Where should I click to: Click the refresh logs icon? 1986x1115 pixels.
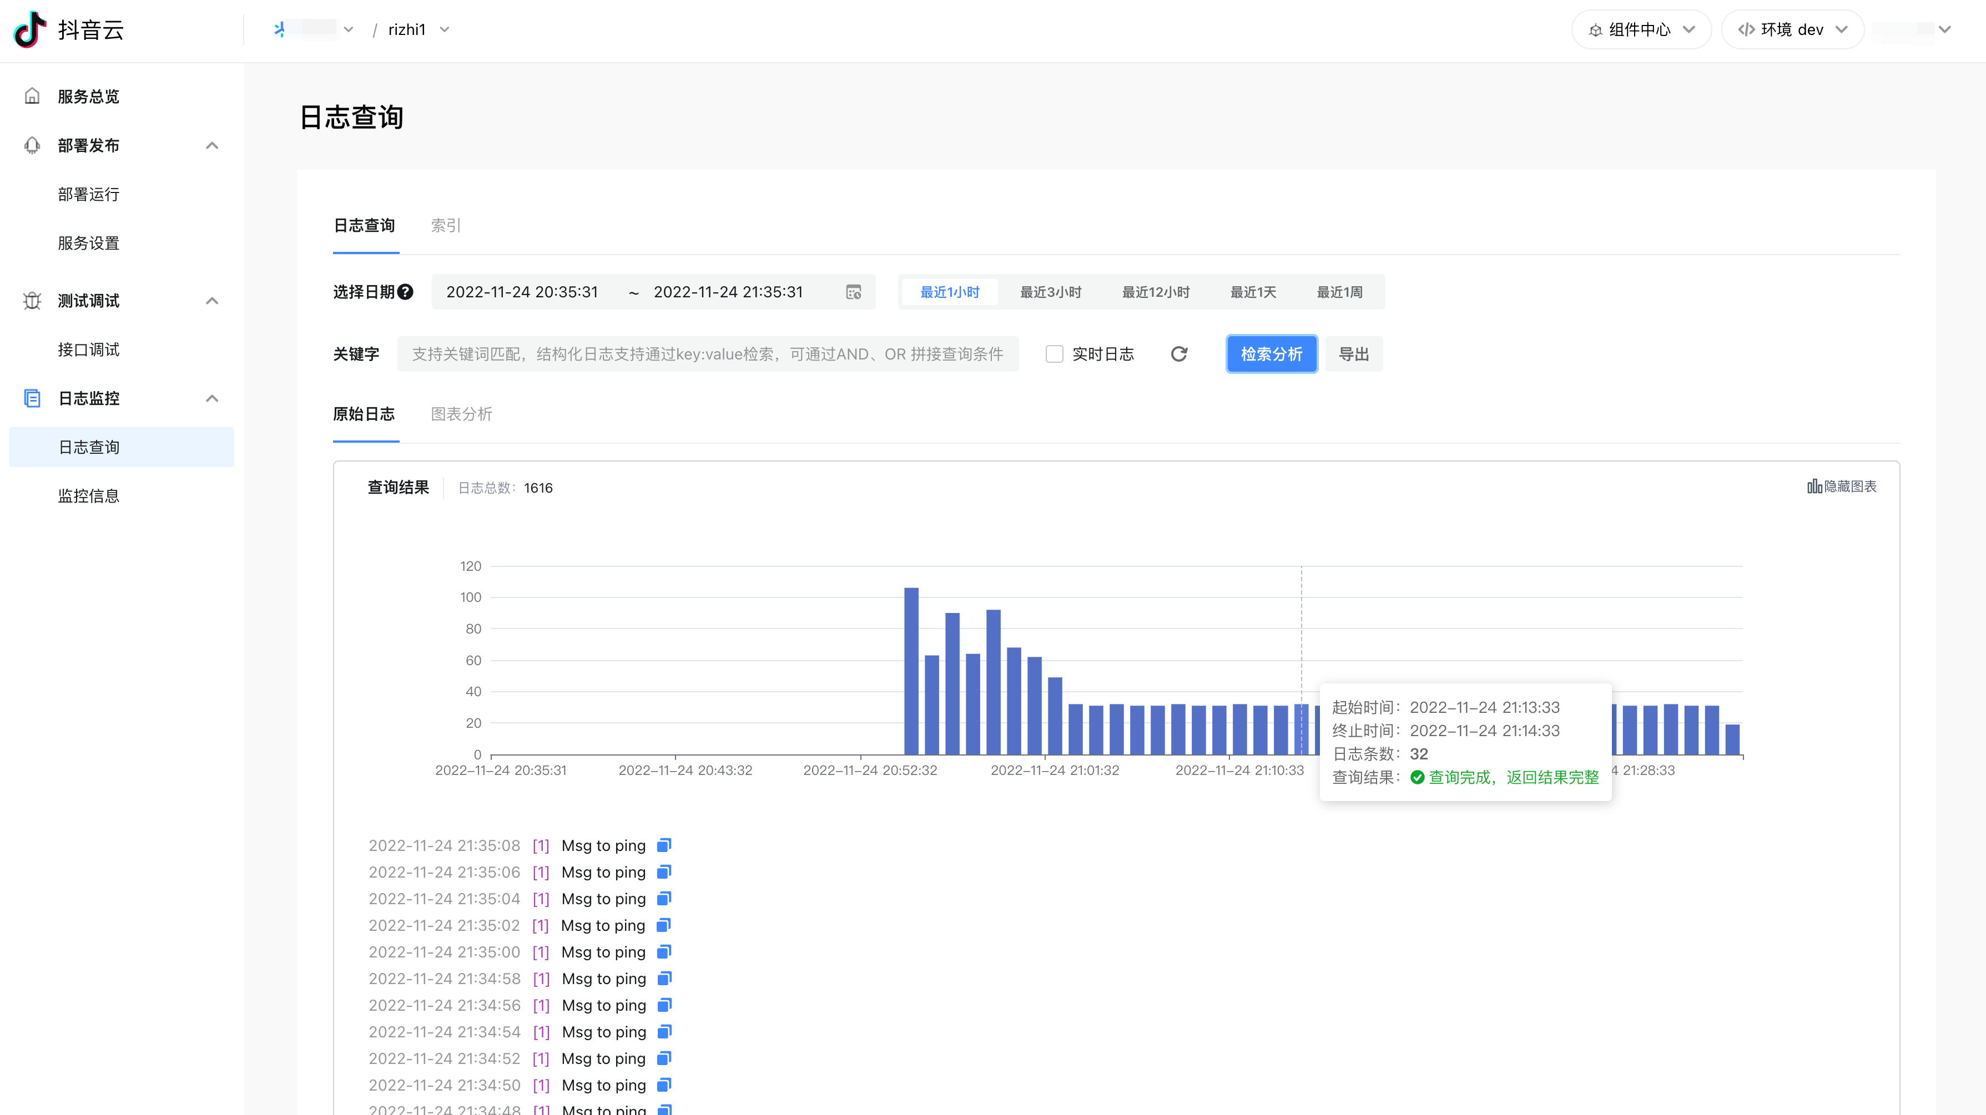click(x=1179, y=354)
